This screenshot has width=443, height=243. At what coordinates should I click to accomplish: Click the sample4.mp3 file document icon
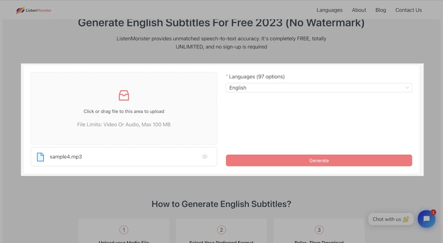point(40,157)
